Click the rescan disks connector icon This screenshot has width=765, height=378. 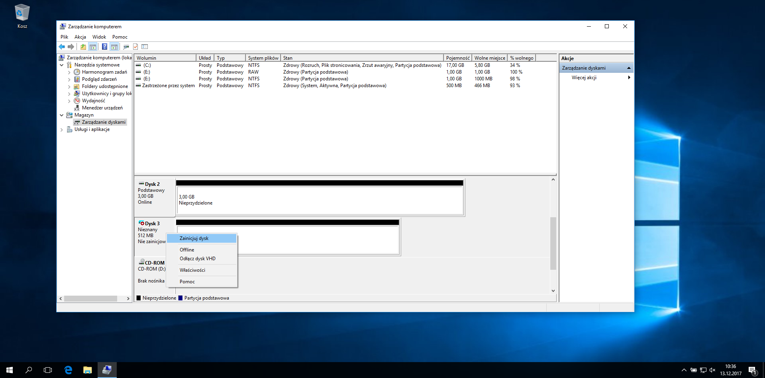126,47
